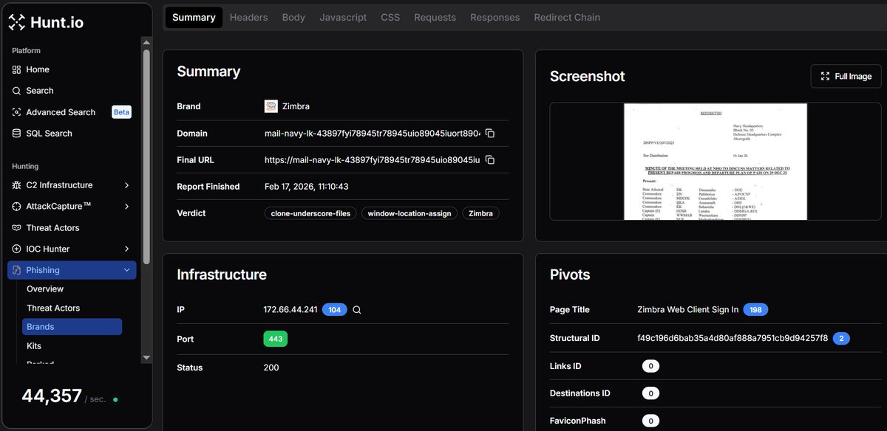This screenshot has height=431, width=887.
Task: Open the Requests tab
Action: pos(435,17)
